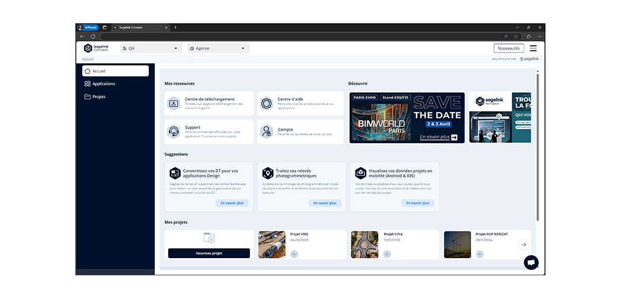
Task: Open the Projet VRD thumbnail
Action: click(x=272, y=245)
